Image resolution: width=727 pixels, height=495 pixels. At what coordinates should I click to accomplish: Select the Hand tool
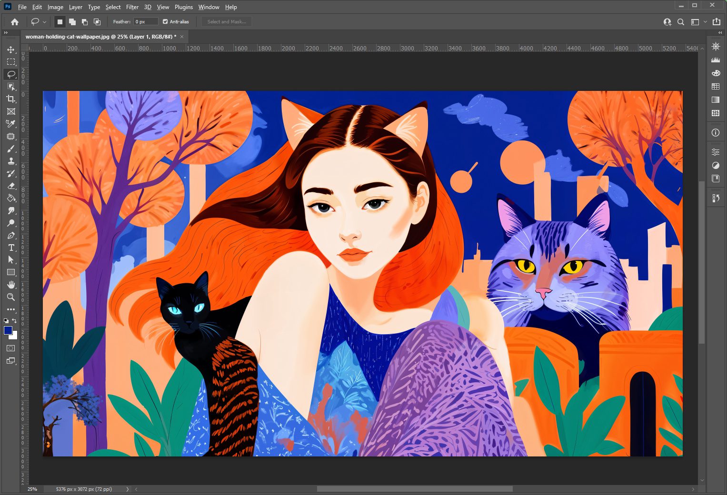tap(11, 285)
